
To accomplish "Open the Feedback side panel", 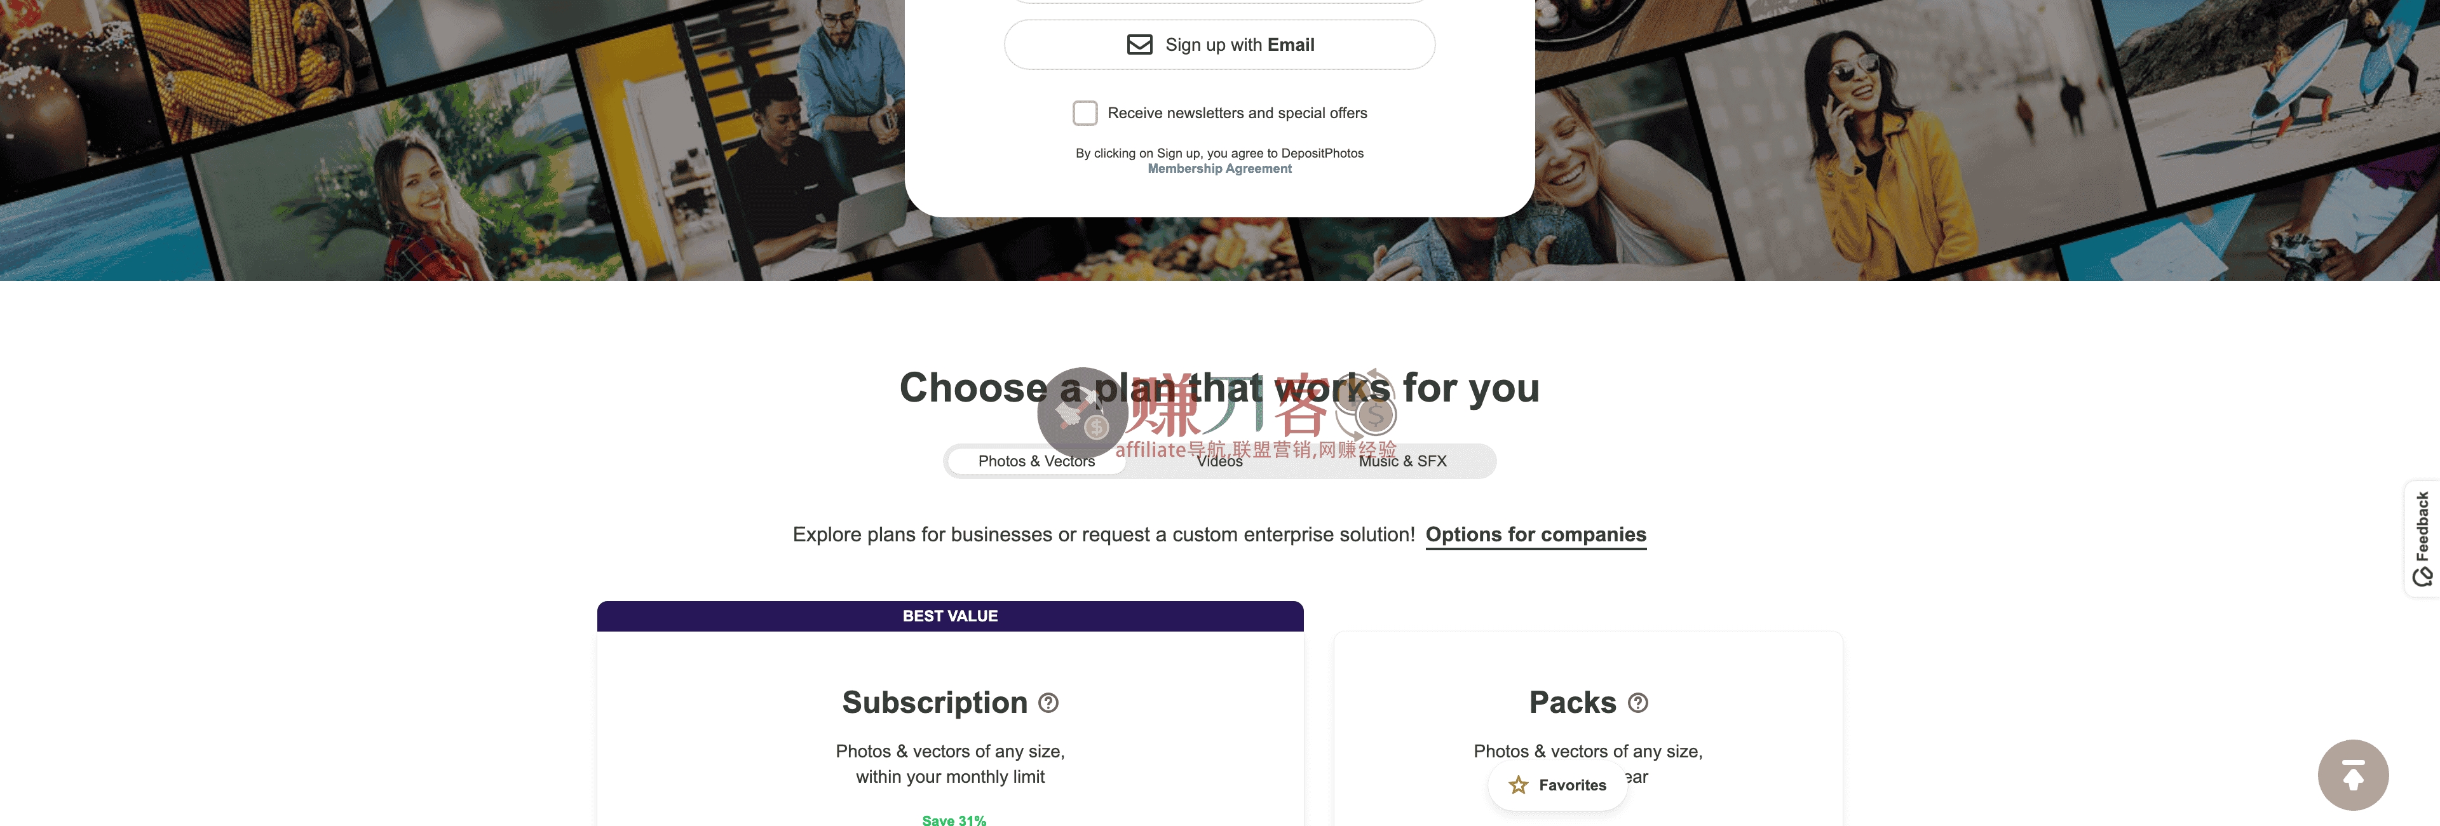I will tap(2422, 538).
